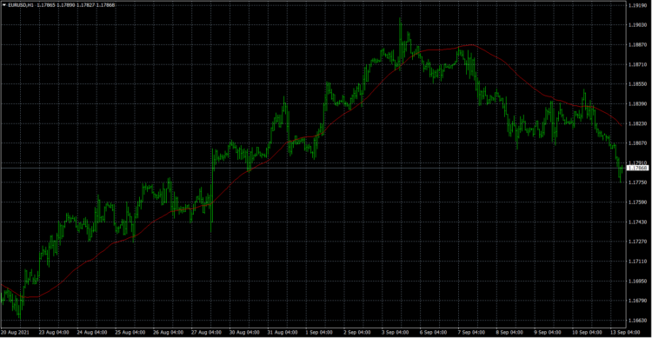Click the 1 Sep 04:00 time label
The image size is (652, 338).
[319, 333]
